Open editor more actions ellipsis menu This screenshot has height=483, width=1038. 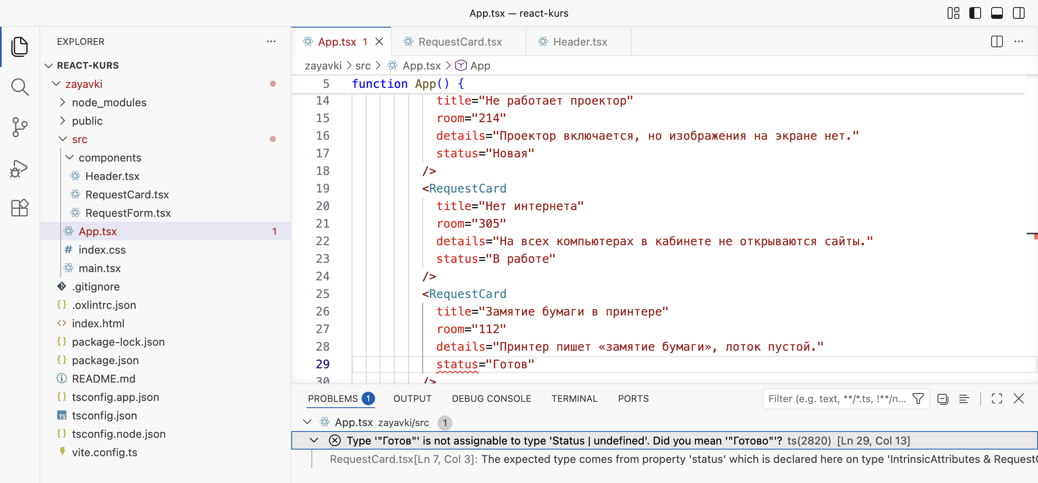[1019, 41]
